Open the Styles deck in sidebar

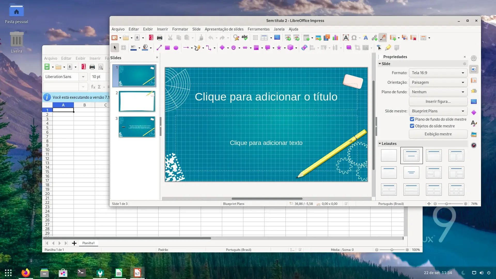point(474,123)
